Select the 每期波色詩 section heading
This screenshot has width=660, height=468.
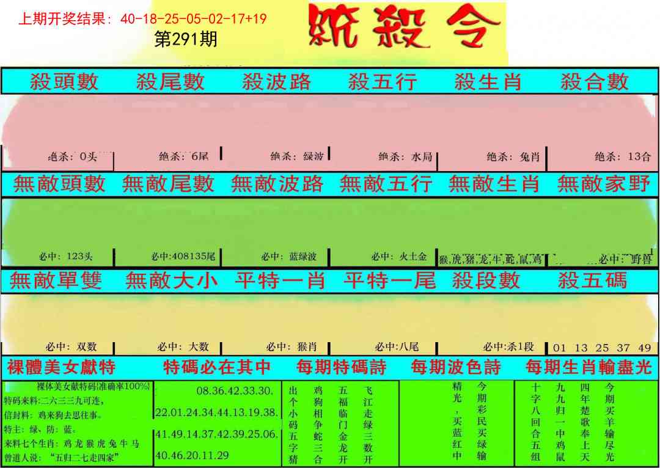point(456,367)
